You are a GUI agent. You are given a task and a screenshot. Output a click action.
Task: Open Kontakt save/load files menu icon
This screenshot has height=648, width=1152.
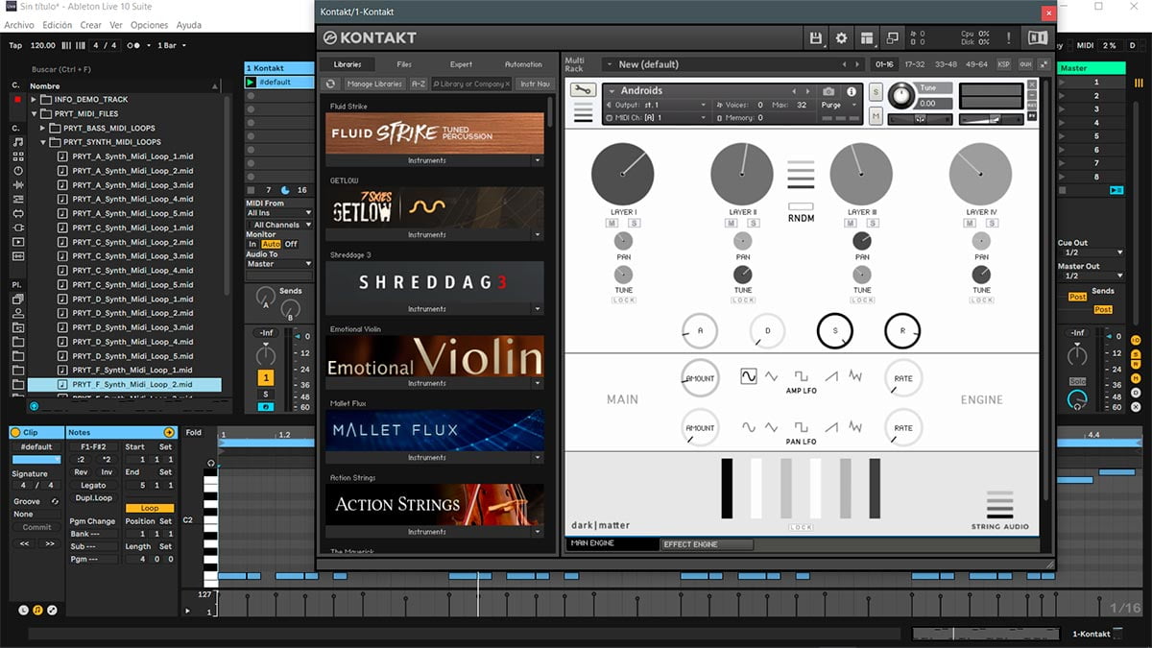[x=816, y=37]
